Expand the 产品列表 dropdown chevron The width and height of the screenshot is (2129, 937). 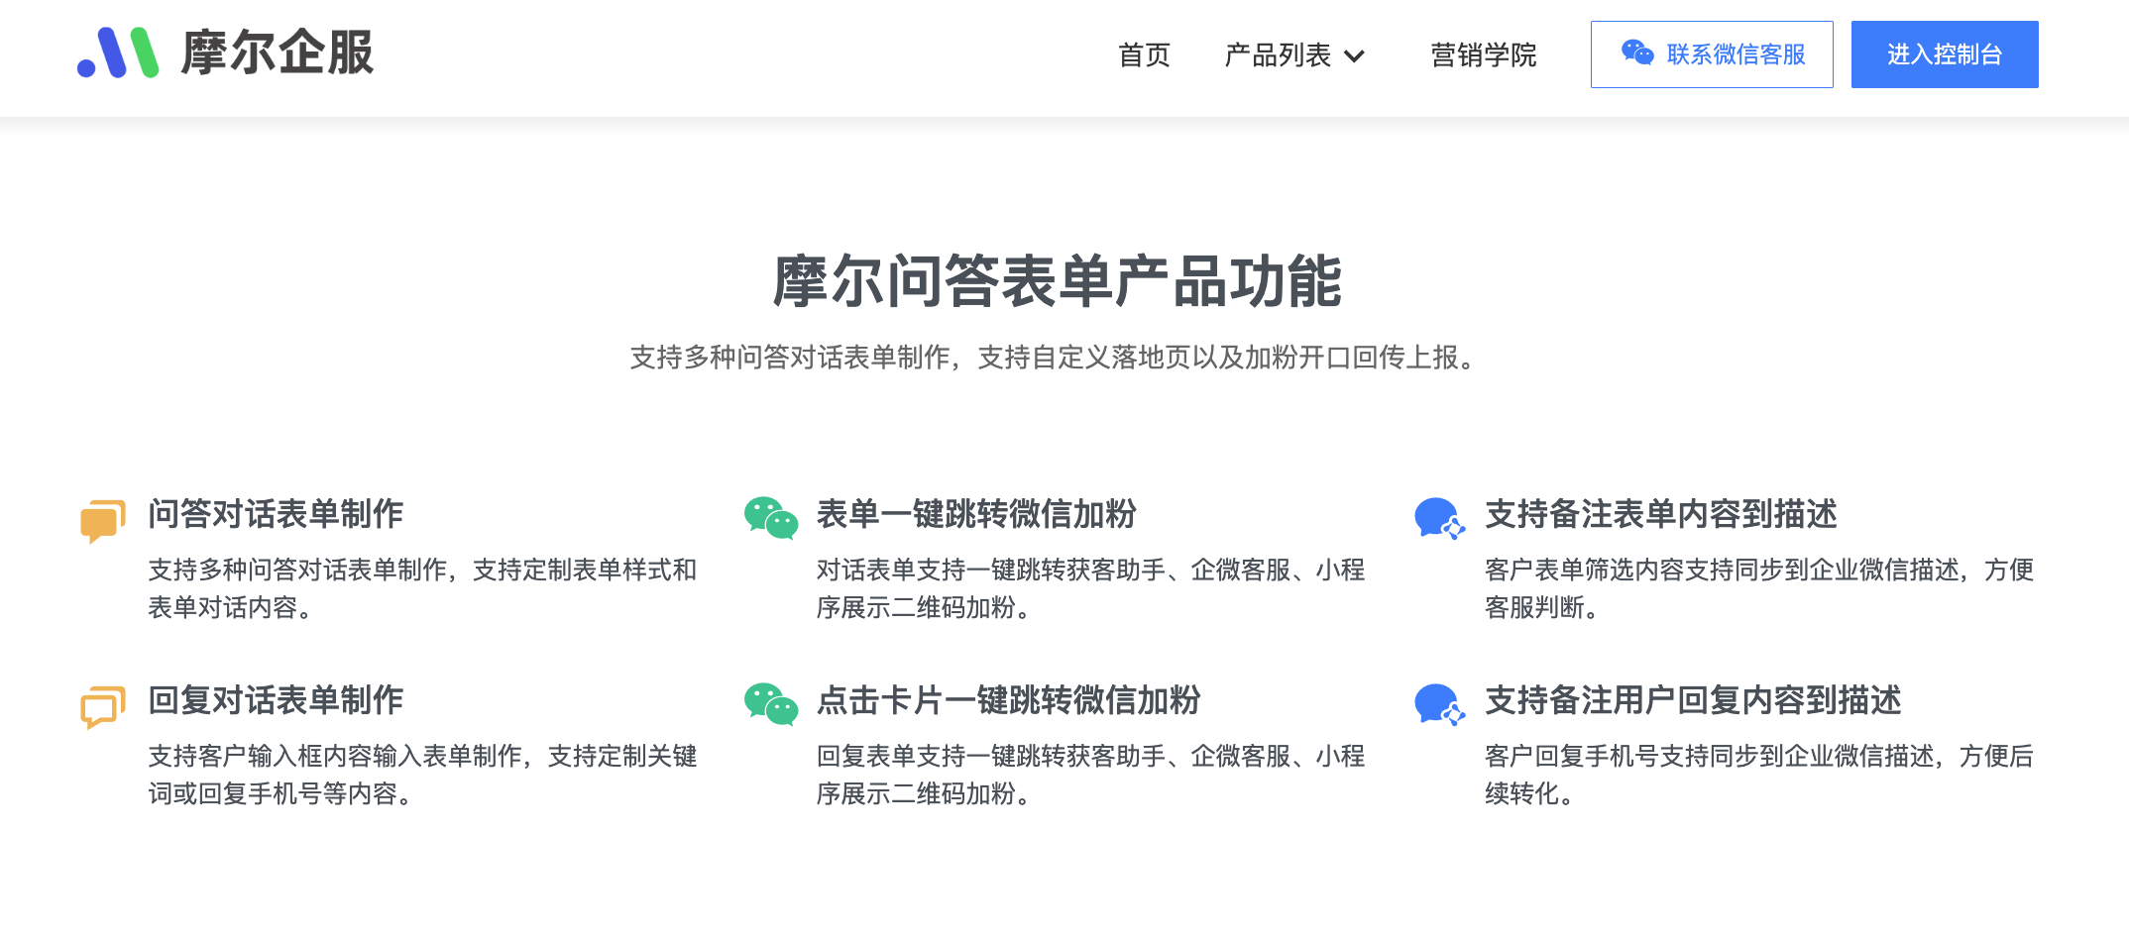point(1354,56)
